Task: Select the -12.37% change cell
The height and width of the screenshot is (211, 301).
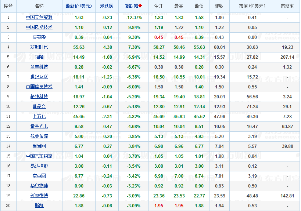Action: click(134, 18)
